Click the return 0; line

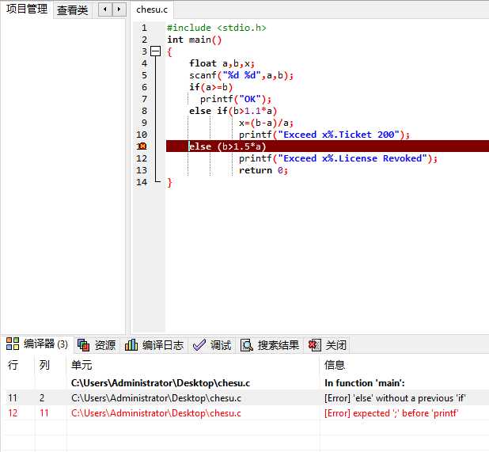[263, 170]
